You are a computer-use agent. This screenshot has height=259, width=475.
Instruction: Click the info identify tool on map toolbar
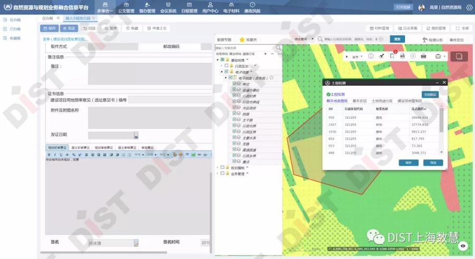371,56
